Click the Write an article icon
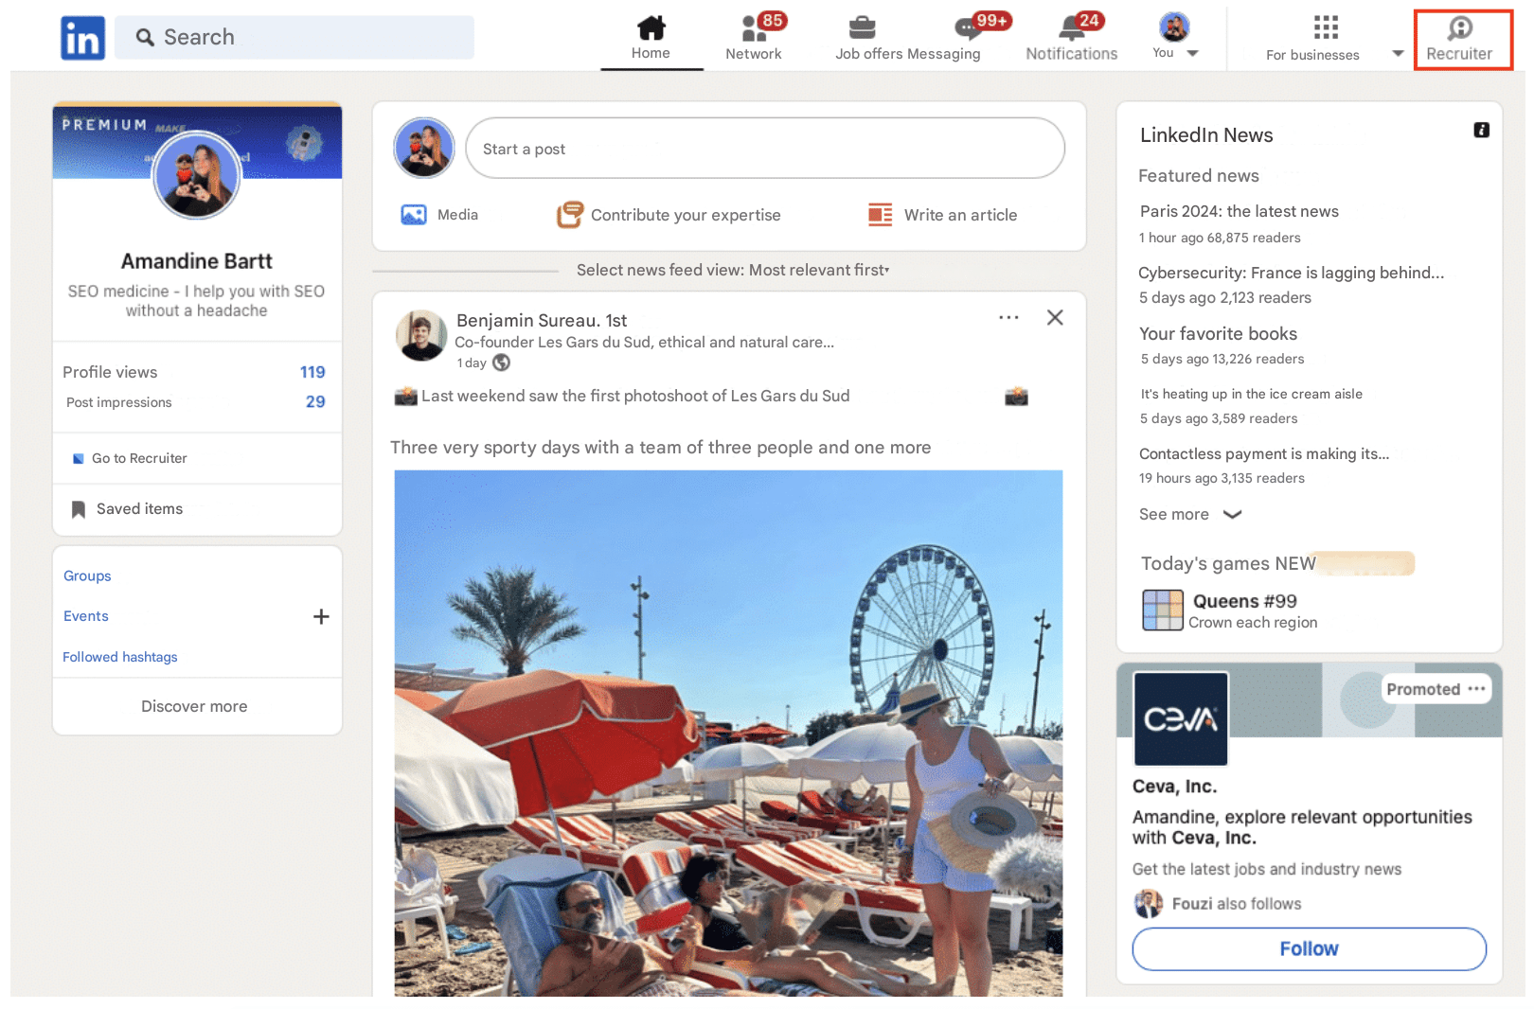Screen dimensions: 1534x1009 (x=881, y=215)
